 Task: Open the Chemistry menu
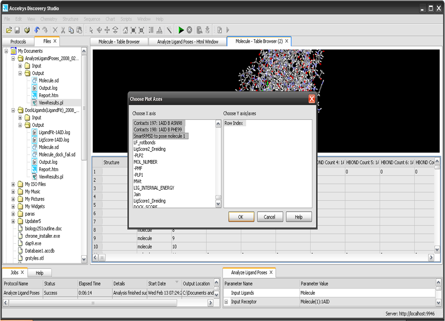pyautogui.click(x=49, y=19)
